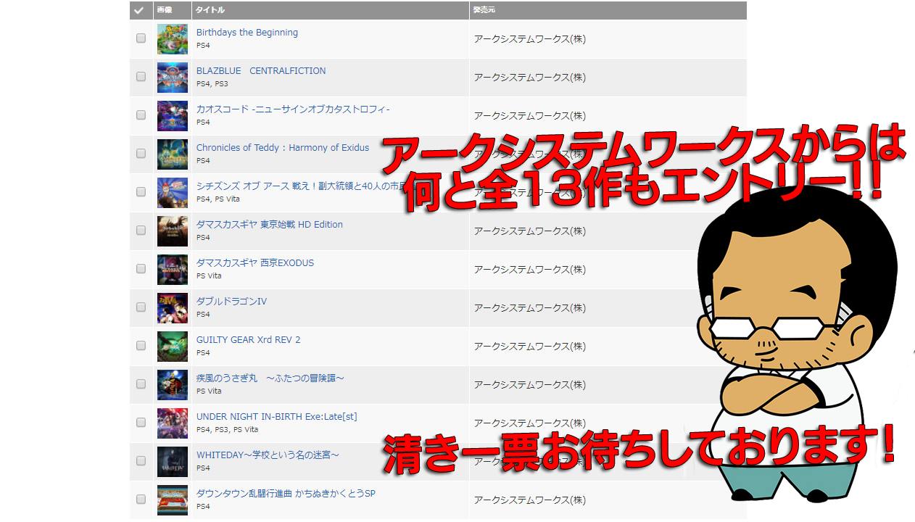Click the BLAZBLUE CENTRALFICTION cover thumbnail
The width and height of the screenshot is (915, 522).
tap(172, 78)
